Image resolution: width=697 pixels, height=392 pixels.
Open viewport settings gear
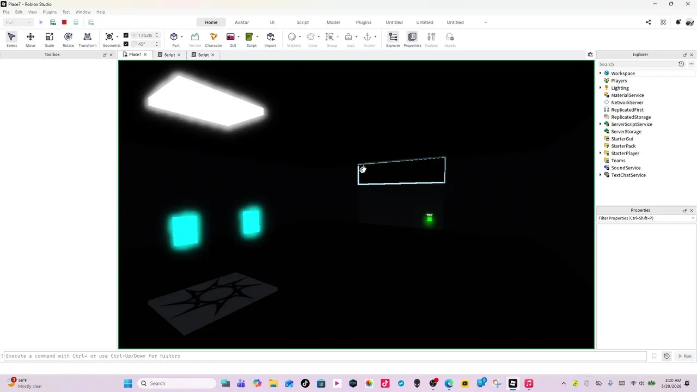(590, 54)
